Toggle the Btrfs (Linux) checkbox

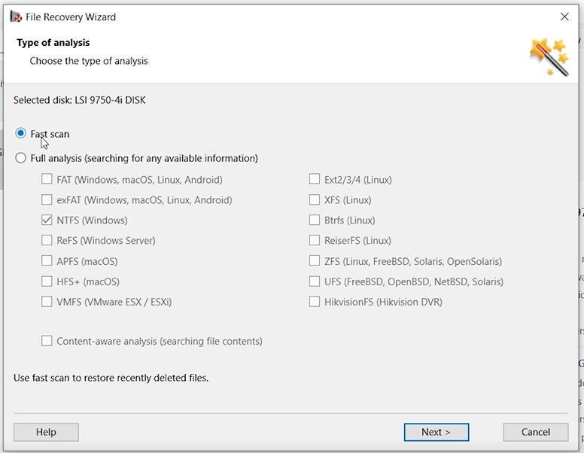pyautogui.click(x=315, y=220)
